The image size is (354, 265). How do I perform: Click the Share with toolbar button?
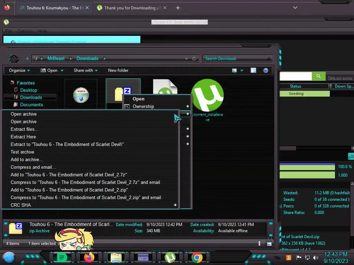point(86,70)
